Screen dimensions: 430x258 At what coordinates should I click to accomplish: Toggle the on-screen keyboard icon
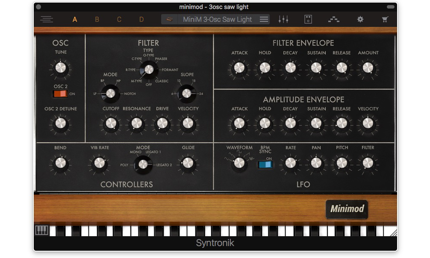point(42,230)
